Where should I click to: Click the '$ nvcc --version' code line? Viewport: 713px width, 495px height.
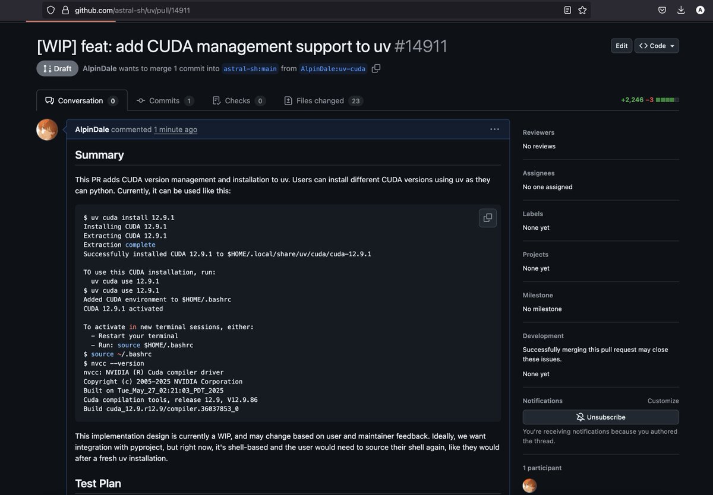coord(113,363)
